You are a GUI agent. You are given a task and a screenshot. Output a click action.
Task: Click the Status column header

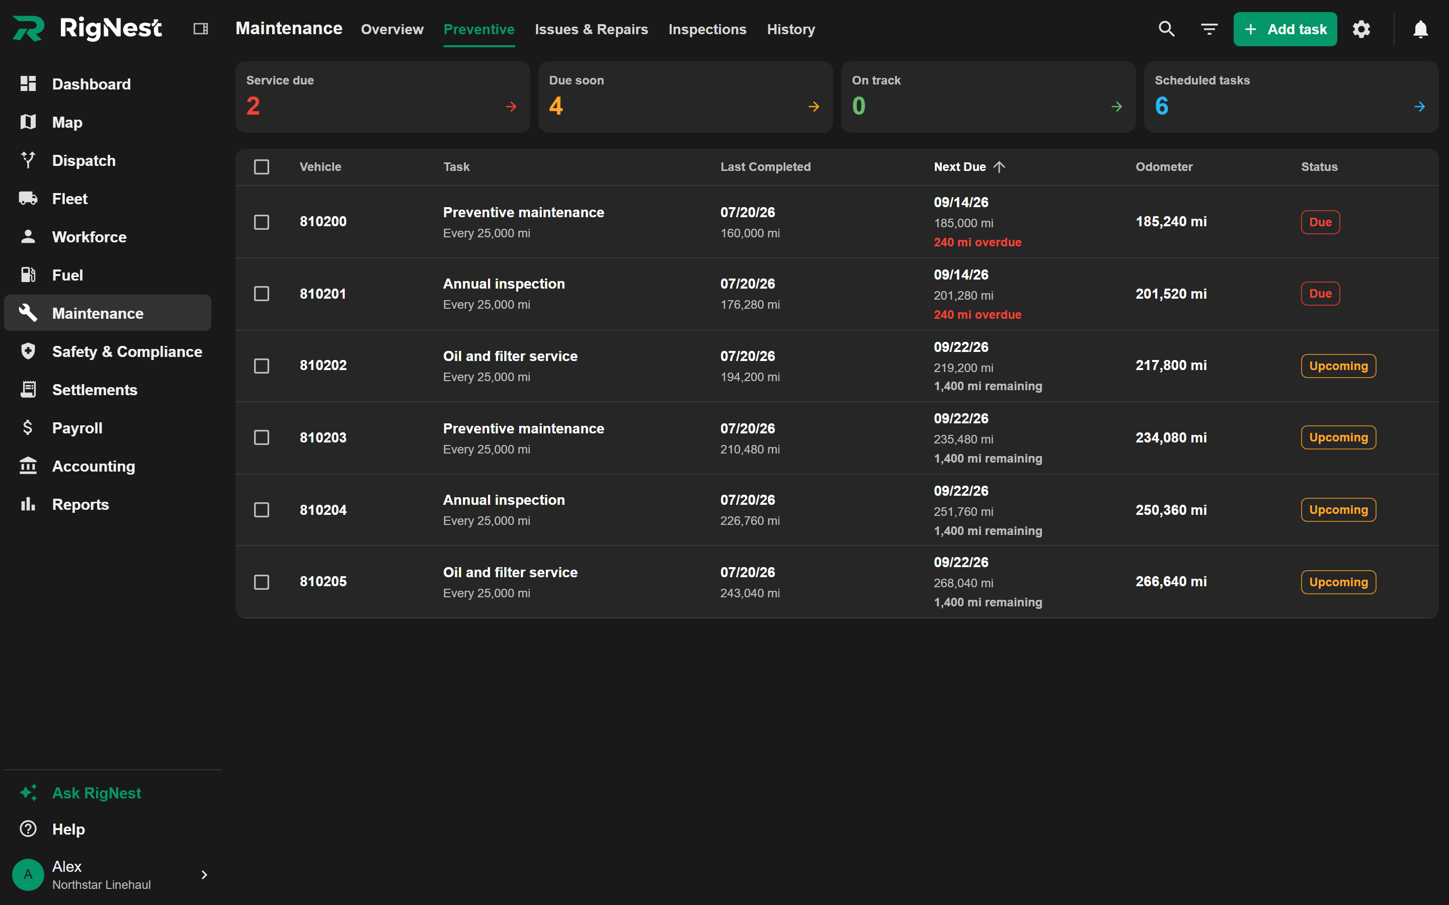tap(1319, 167)
